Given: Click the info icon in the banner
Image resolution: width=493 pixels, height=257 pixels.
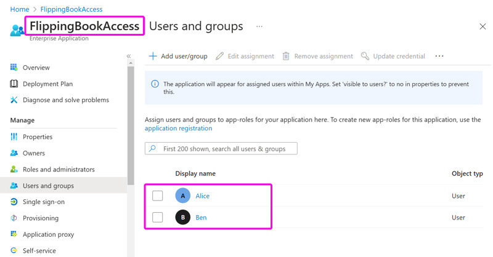Looking at the screenshot, I should [x=155, y=84].
